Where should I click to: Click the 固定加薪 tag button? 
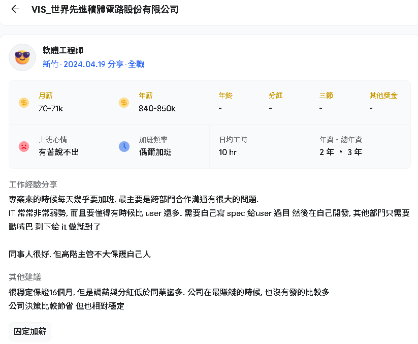click(30, 331)
